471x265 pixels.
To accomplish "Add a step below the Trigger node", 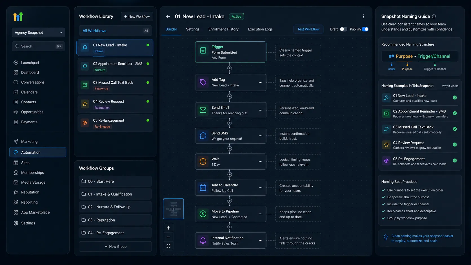I will pos(230,68).
